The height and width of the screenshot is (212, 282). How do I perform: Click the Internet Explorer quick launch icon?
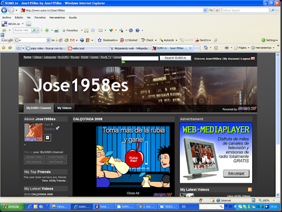pos(30,206)
